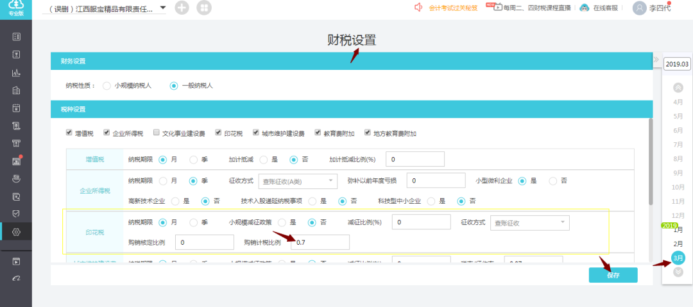Image resolution: width=693 pixels, height=307 pixels.
Task: Set 科技型中小企业 to 是
Action: pos(431,201)
